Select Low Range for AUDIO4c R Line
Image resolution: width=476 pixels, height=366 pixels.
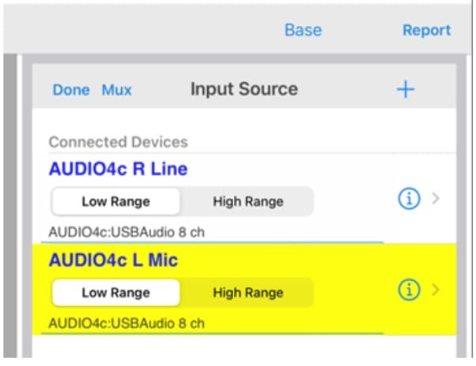pyautogui.click(x=115, y=202)
